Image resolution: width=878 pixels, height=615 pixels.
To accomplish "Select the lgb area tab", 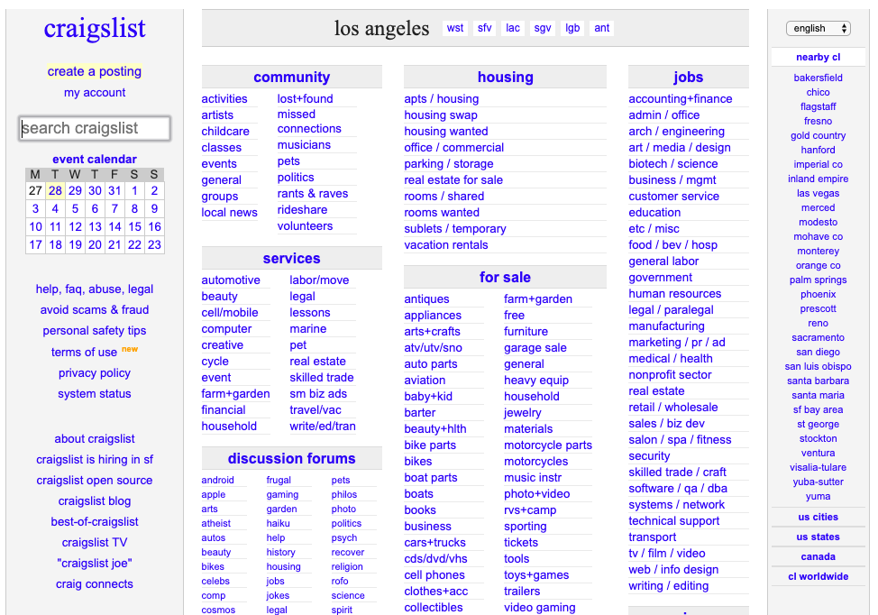I will 572,28.
